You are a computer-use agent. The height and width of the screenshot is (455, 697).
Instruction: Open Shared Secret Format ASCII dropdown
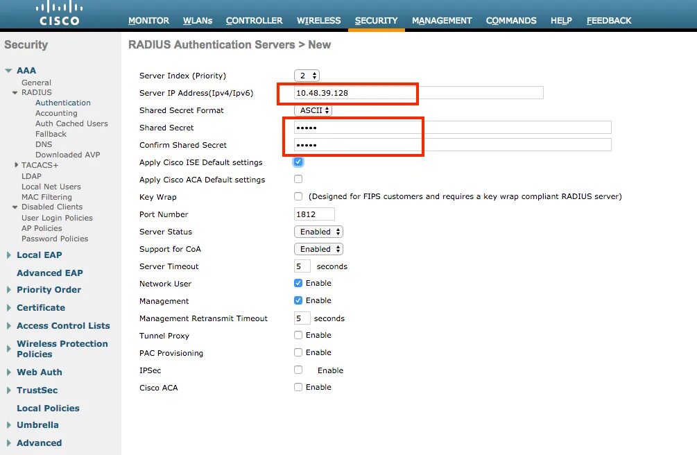[x=313, y=110]
